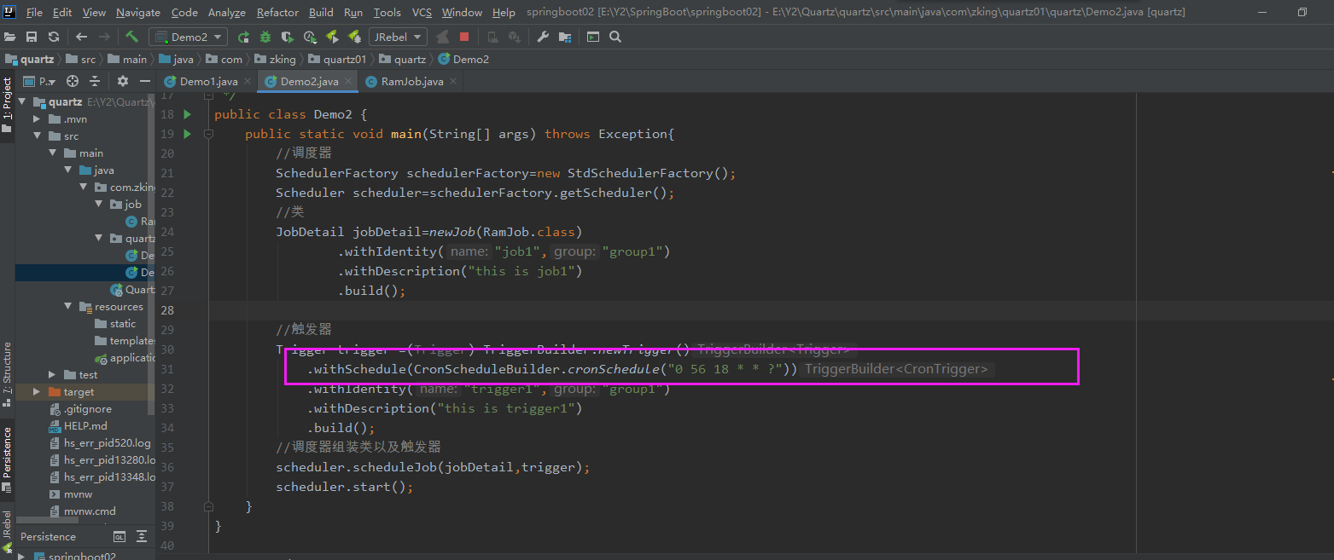
Task: Open Settings via the wrench icon
Action: pos(542,37)
